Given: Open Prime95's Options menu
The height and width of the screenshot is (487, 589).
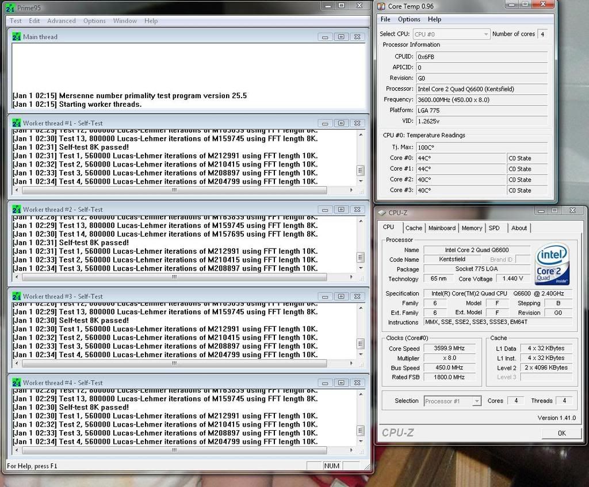Looking at the screenshot, I should tap(94, 21).
